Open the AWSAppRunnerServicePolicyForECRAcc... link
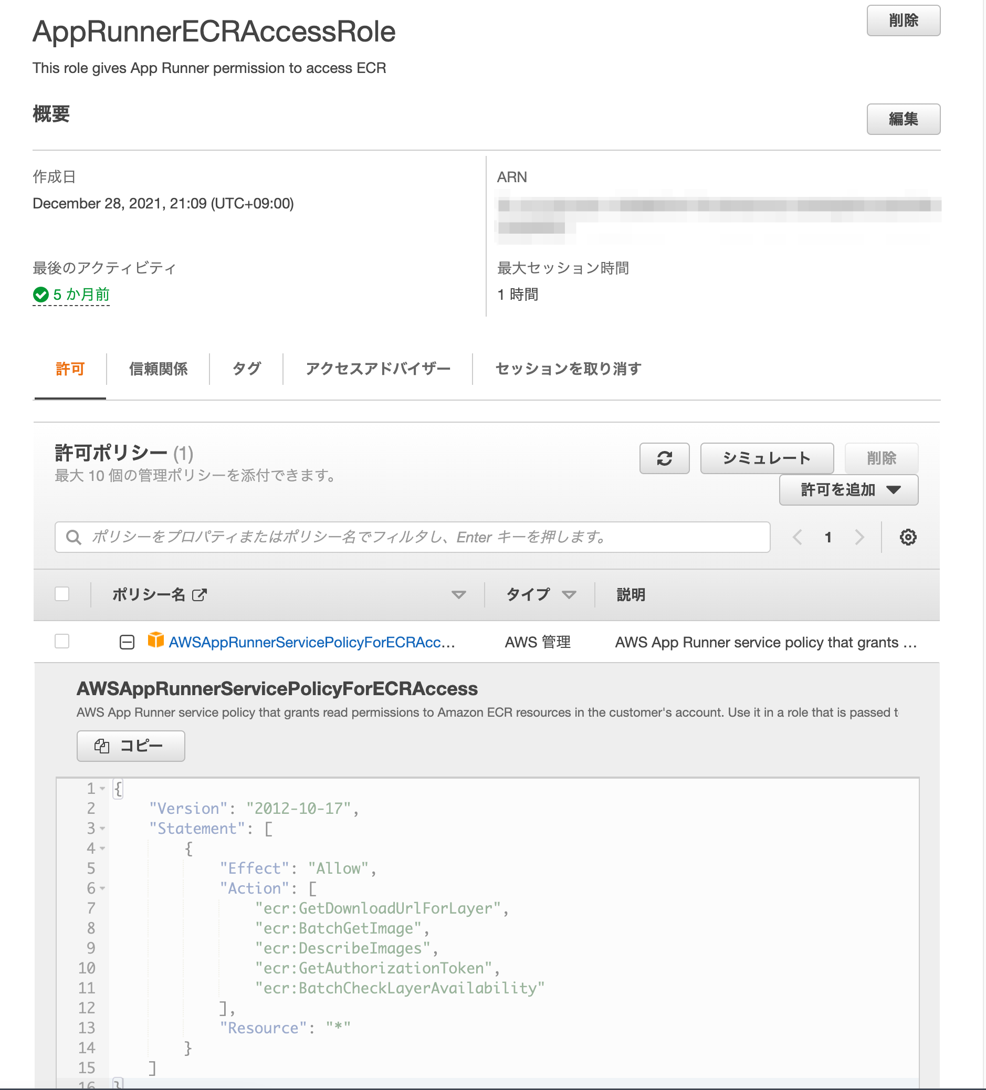The width and height of the screenshot is (986, 1090). coord(312,642)
